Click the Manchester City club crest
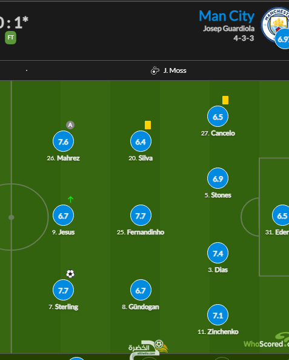This screenshot has width=289, height=360. [276, 25]
